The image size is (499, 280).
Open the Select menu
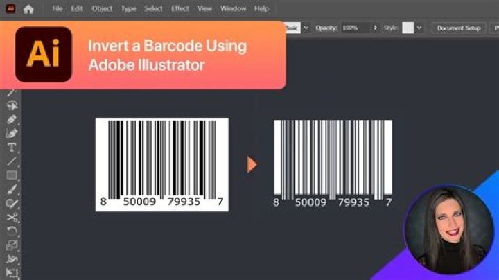click(x=153, y=8)
